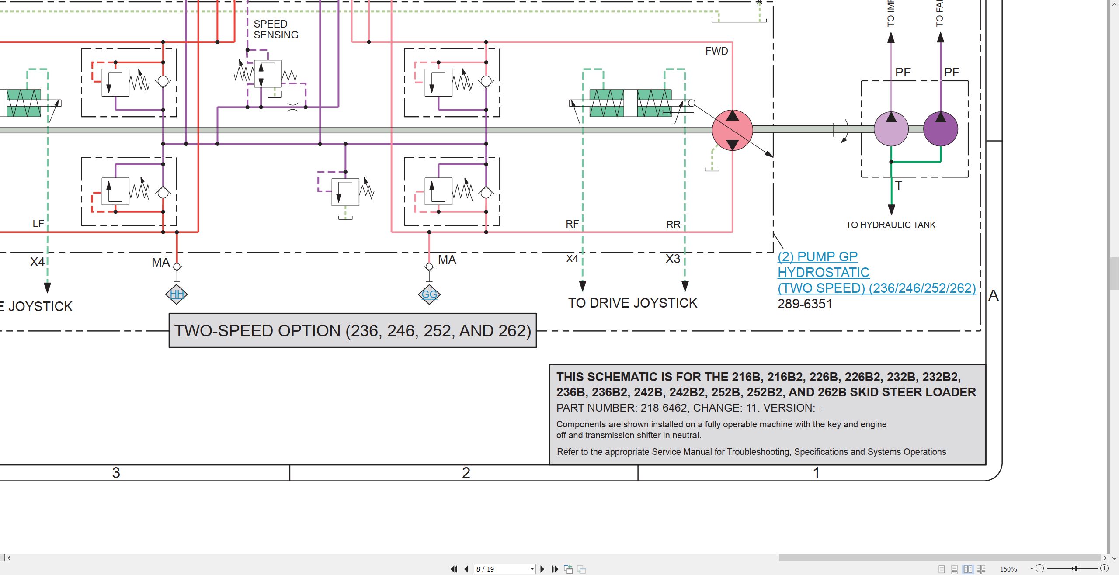Screen dimensions: 1119x575
Task: Click the TWO-SPEED OPTION label box
Action: click(353, 331)
